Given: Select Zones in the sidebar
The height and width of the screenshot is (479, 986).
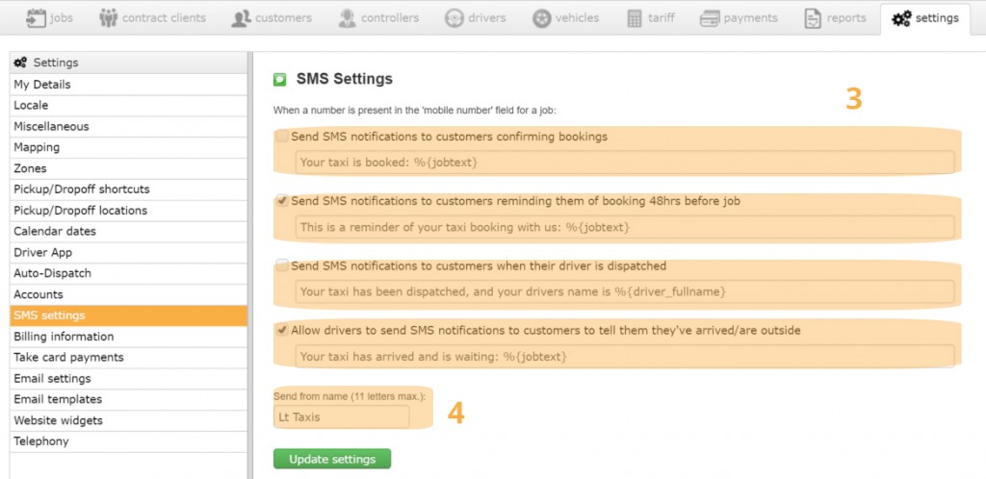Looking at the screenshot, I should (x=129, y=168).
